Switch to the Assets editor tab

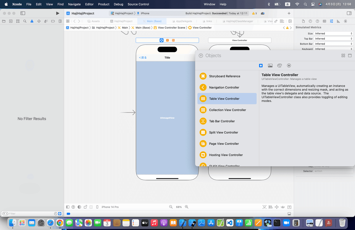(x=93, y=21)
